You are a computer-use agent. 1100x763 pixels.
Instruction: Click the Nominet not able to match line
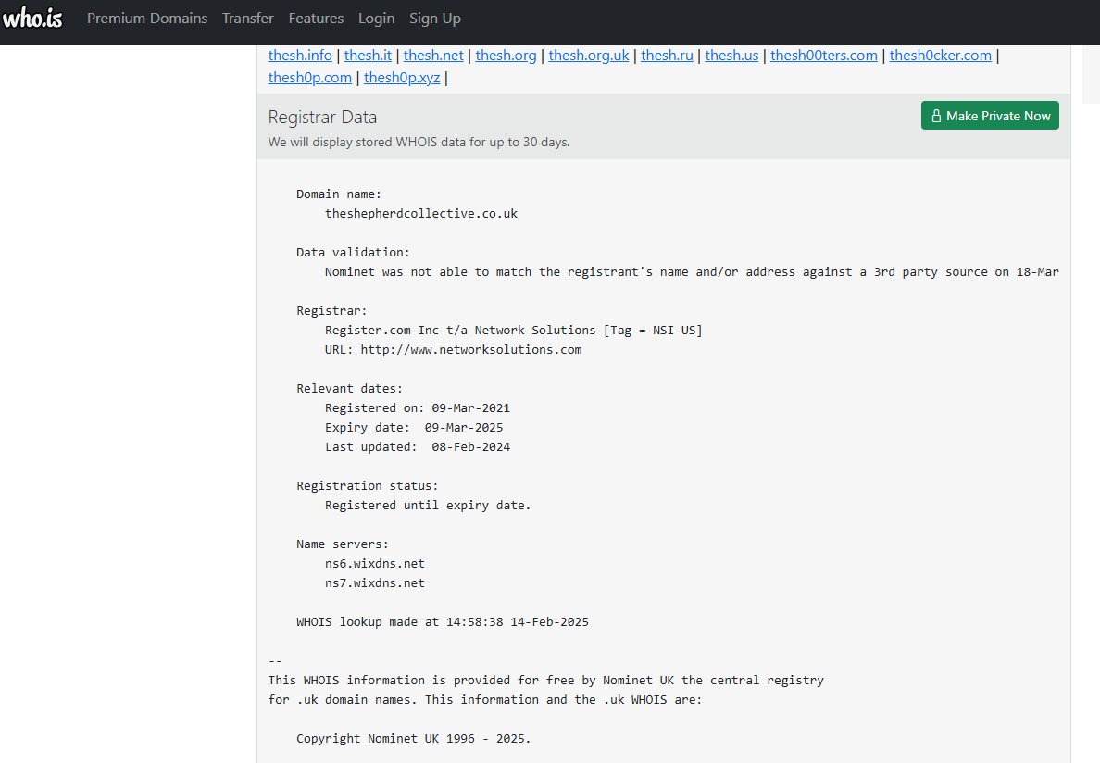pos(692,272)
